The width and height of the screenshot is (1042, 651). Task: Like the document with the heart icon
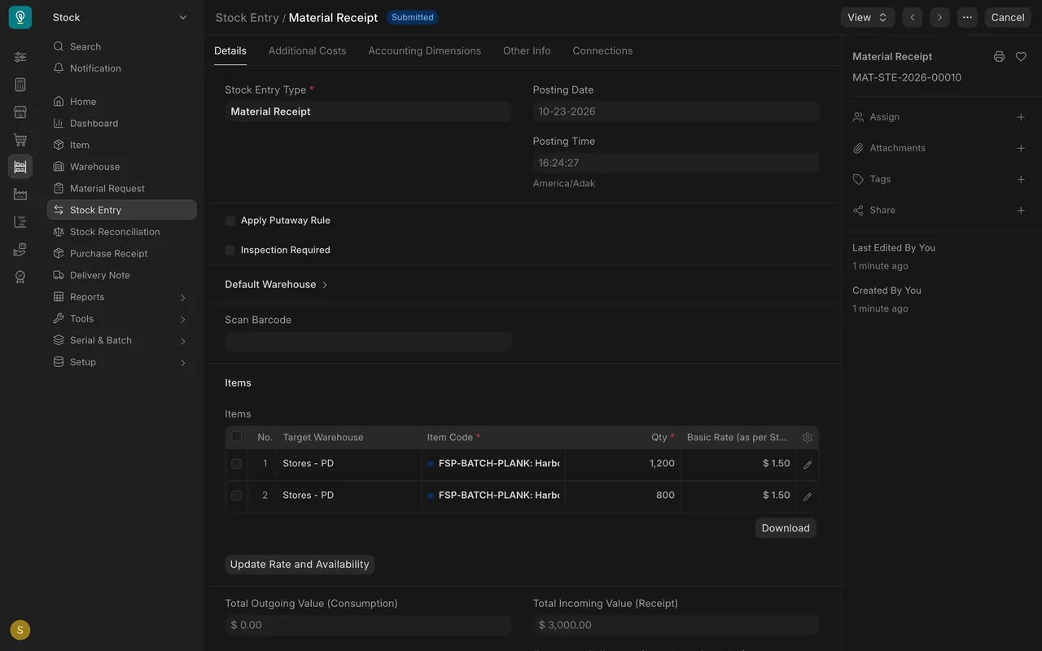coord(1021,57)
